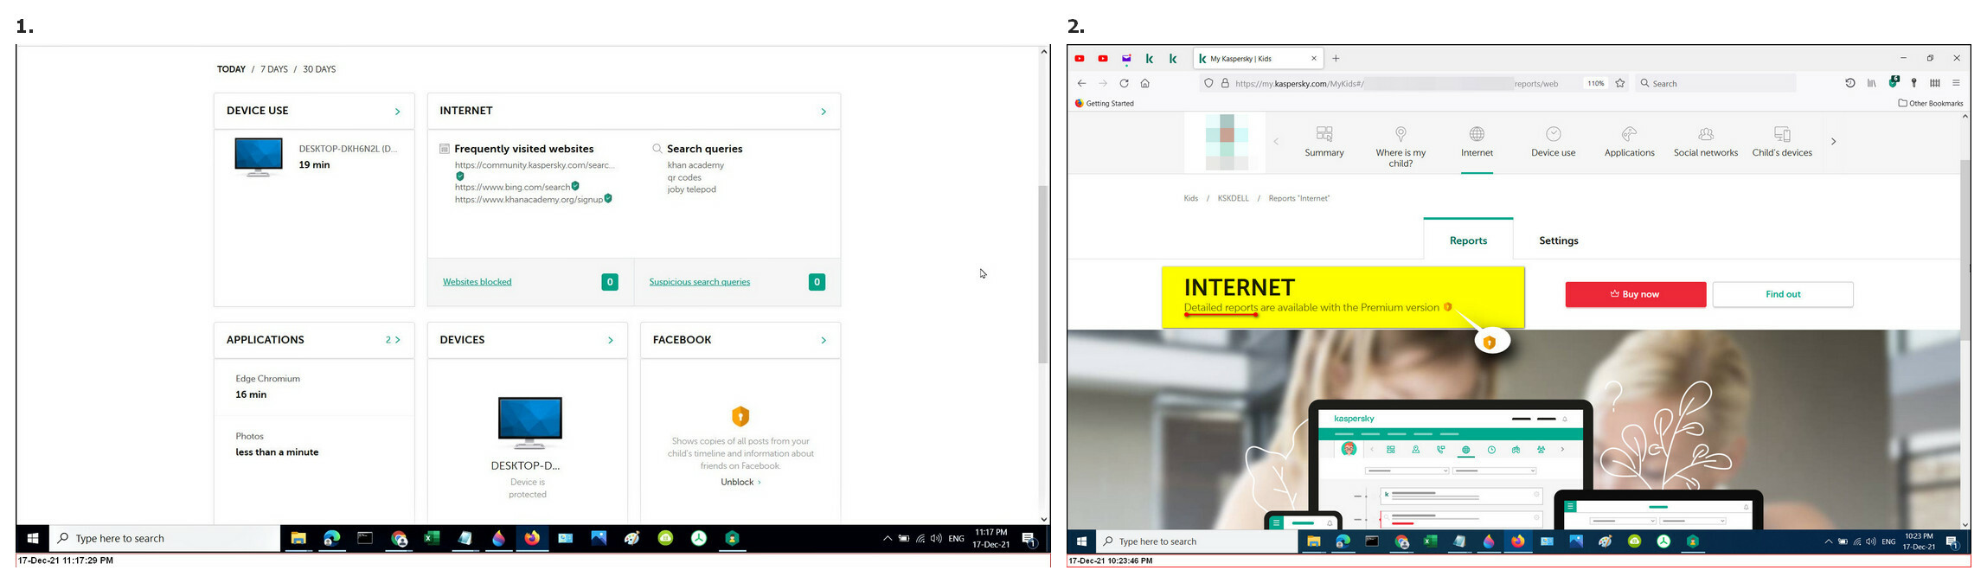Image resolution: width=1987 pixels, height=583 pixels.
Task: Click the Firefox home icon
Action: 1144,83
